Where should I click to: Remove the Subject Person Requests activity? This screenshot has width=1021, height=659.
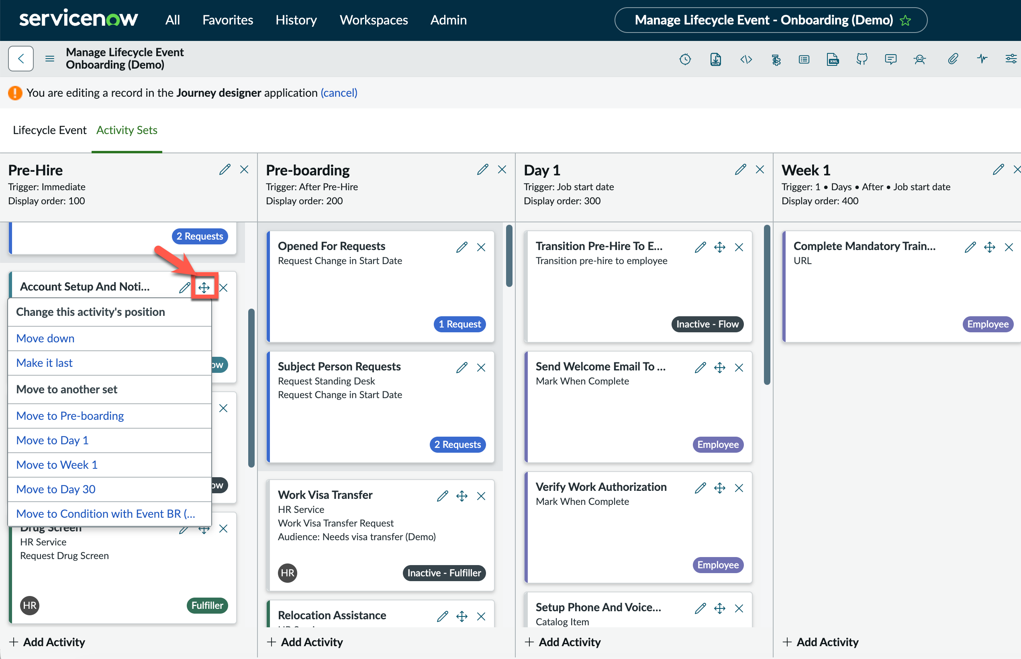click(x=481, y=368)
